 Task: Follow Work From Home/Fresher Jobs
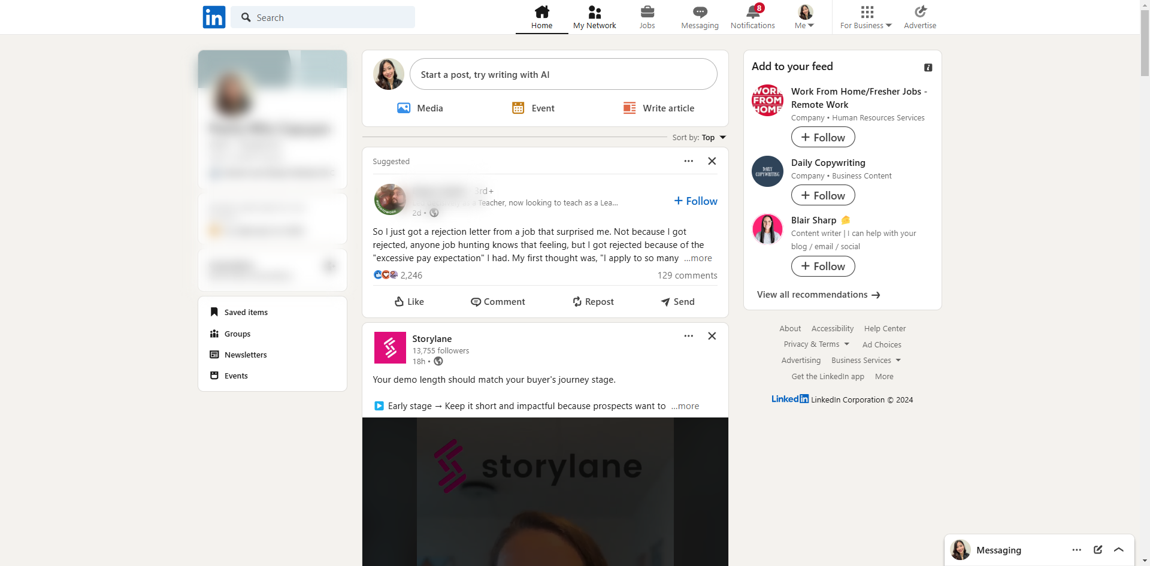(x=823, y=137)
